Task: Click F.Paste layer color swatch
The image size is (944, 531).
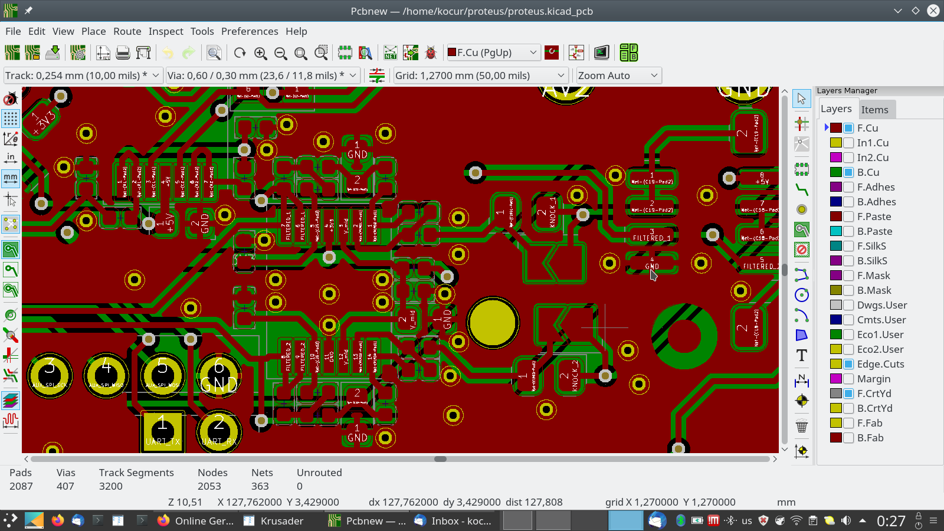Action: 835,217
